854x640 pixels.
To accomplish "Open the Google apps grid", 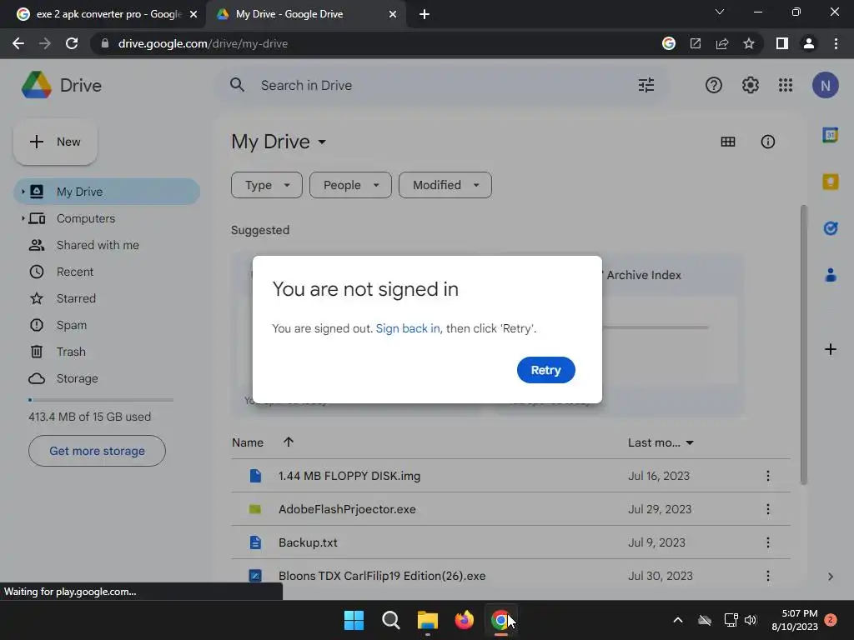I will click(x=786, y=85).
